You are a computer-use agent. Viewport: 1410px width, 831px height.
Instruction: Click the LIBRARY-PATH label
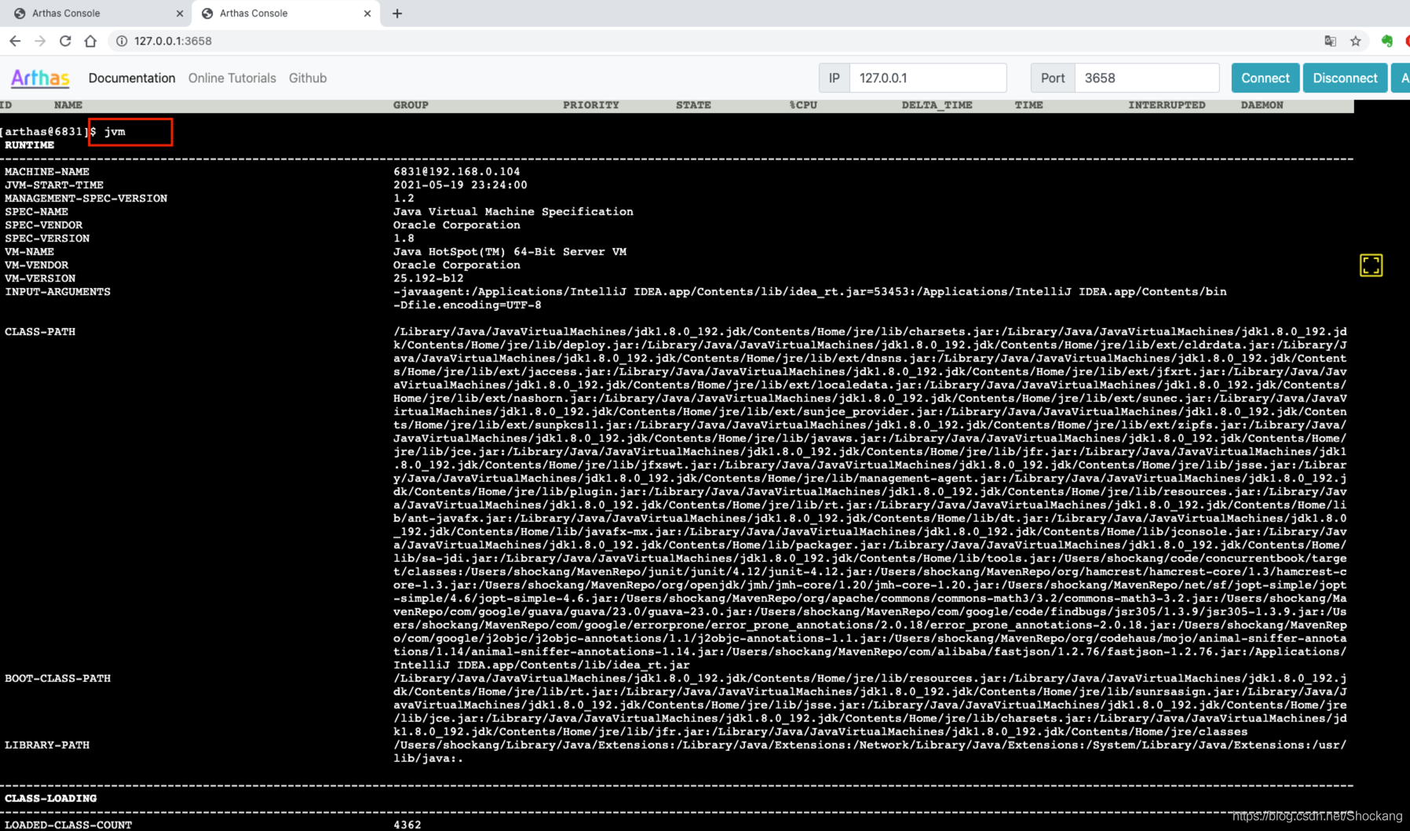tap(47, 745)
